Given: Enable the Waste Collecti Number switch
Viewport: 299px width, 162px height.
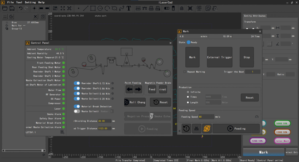Looking at the screenshot, I should (x=77, y=111).
